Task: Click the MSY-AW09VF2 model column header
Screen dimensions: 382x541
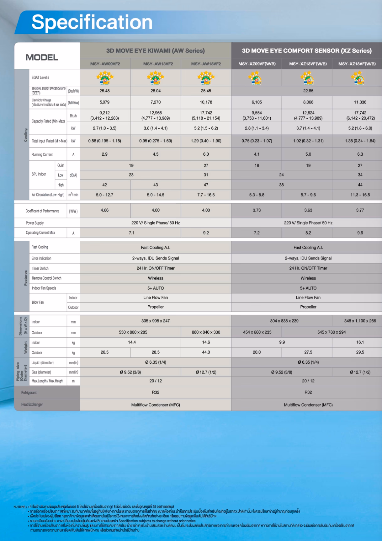Action: [x=105, y=64]
